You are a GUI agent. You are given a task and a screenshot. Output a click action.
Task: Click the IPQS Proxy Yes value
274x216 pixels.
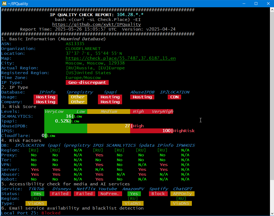pos(99,155)
